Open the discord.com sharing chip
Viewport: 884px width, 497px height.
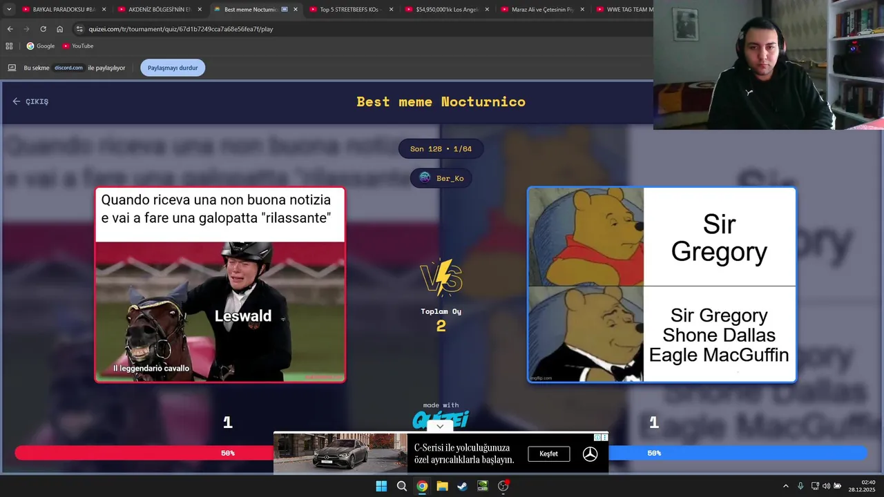[68, 68]
